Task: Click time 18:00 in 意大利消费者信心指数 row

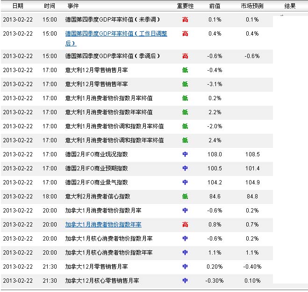Action: tap(50, 197)
